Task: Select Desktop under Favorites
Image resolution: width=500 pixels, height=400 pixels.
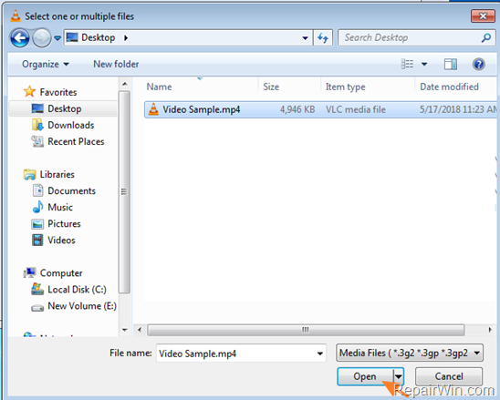Action: (65, 108)
